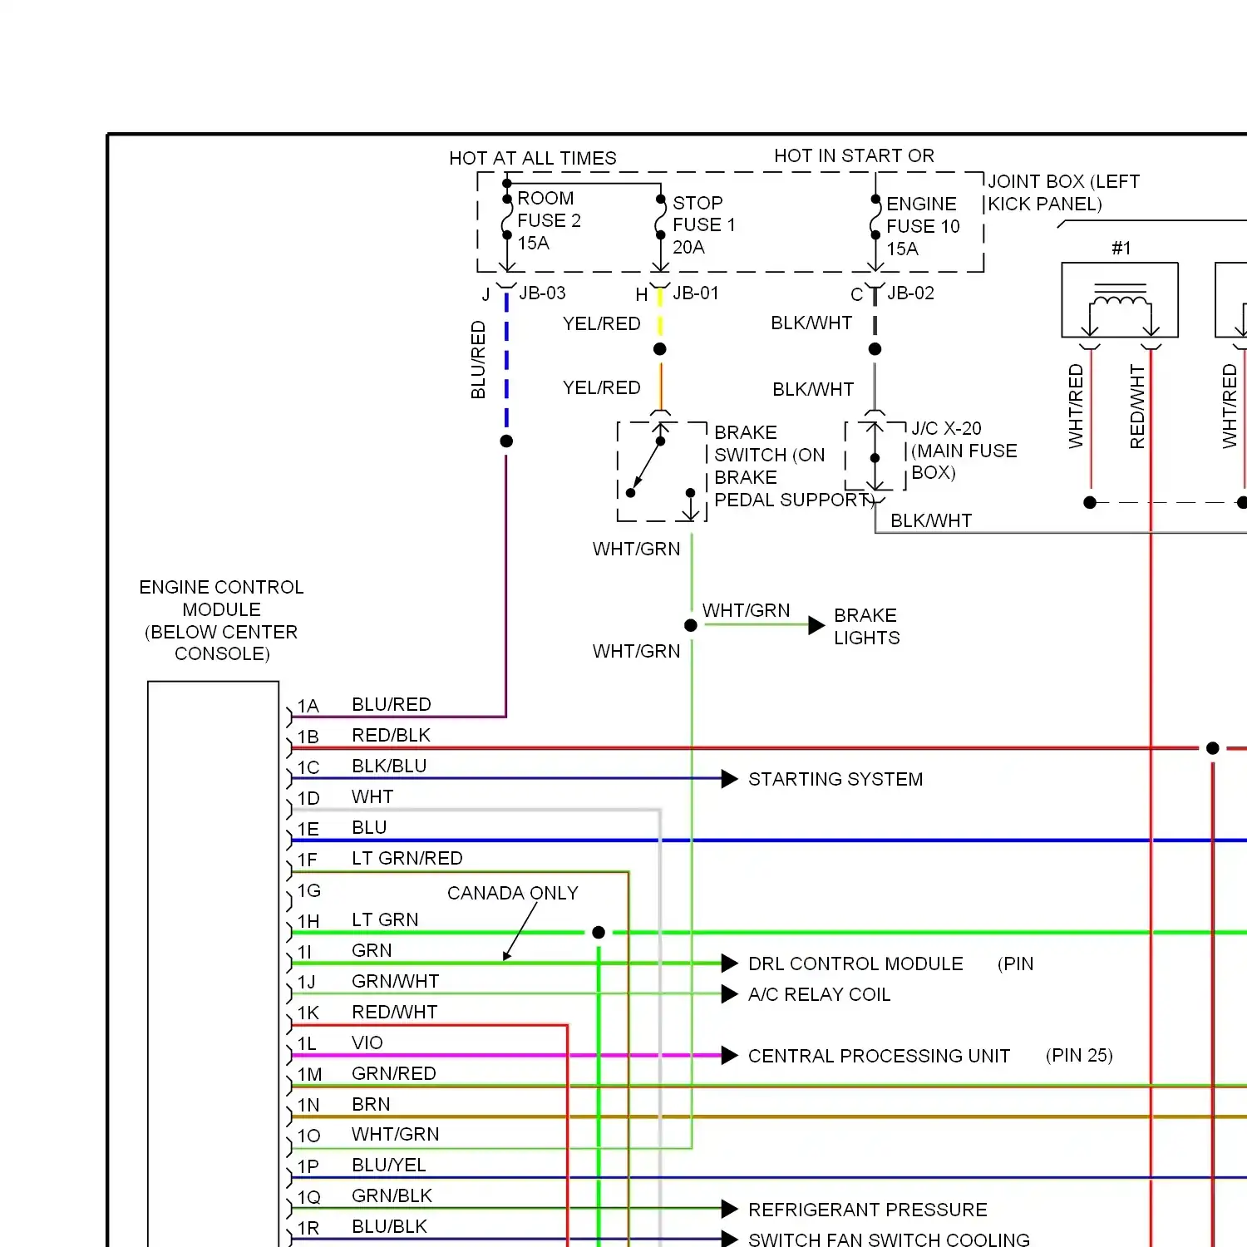Click the brake switch contact symbol
Viewport: 1247px width, 1247px height.
click(x=661, y=471)
